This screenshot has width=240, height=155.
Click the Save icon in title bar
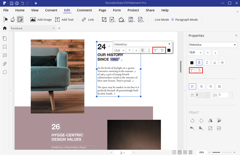(x=11, y=3)
